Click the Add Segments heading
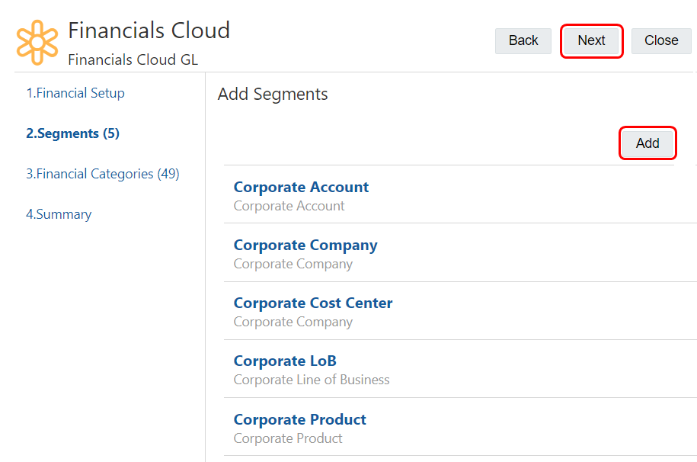The image size is (697, 462). pyautogui.click(x=273, y=95)
